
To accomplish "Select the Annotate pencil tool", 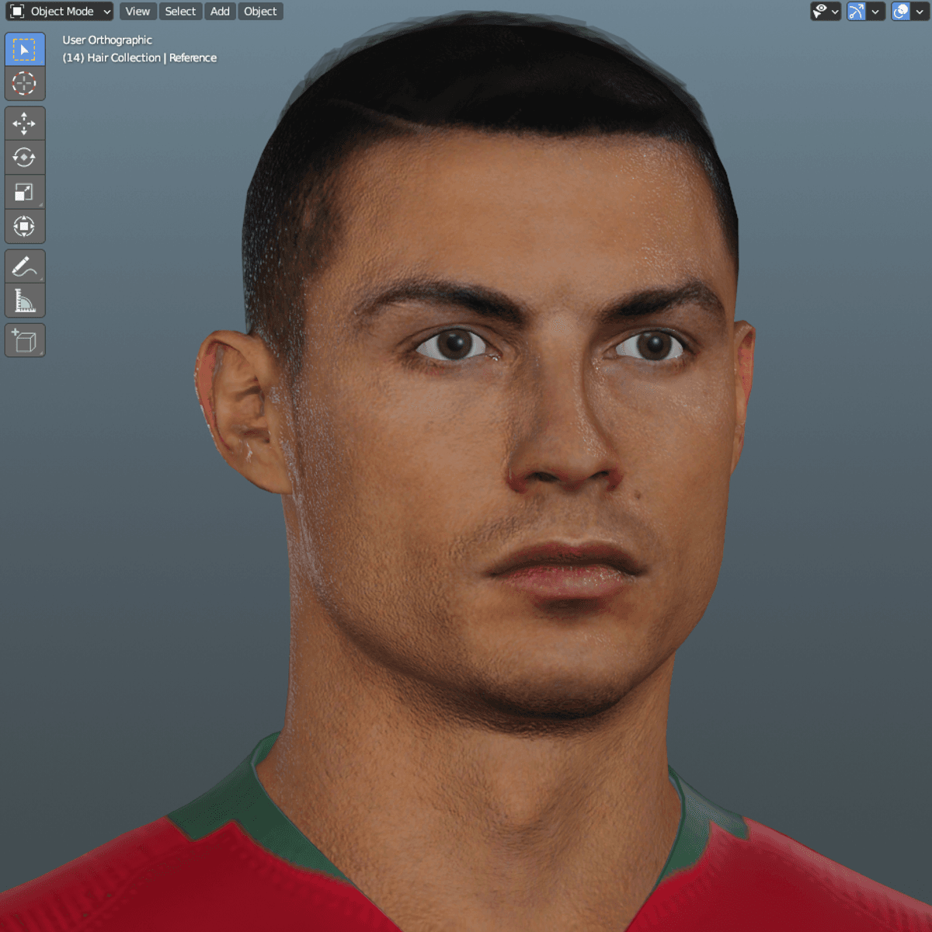I will point(25,266).
